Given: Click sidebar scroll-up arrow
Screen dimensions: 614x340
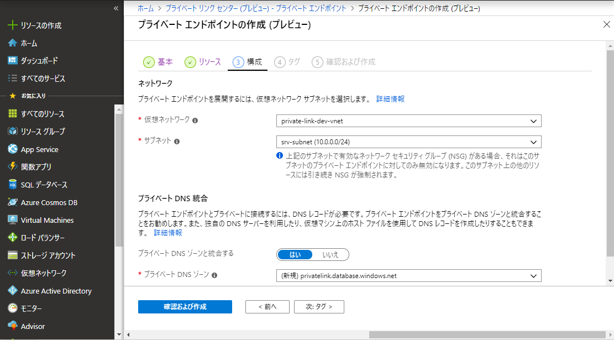Looking at the screenshot, I should click(x=119, y=109).
